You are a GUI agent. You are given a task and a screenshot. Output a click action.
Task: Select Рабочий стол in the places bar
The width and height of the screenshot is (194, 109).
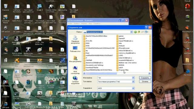[x=75, y=49]
